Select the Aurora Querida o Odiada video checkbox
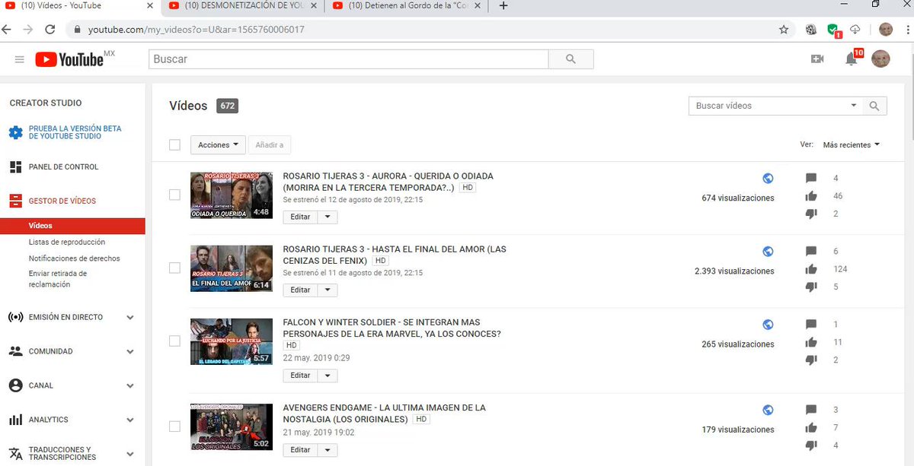Screen dimensions: 914x466 pos(174,195)
